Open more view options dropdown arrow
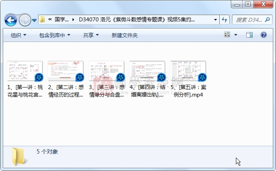 tap(236, 35)
